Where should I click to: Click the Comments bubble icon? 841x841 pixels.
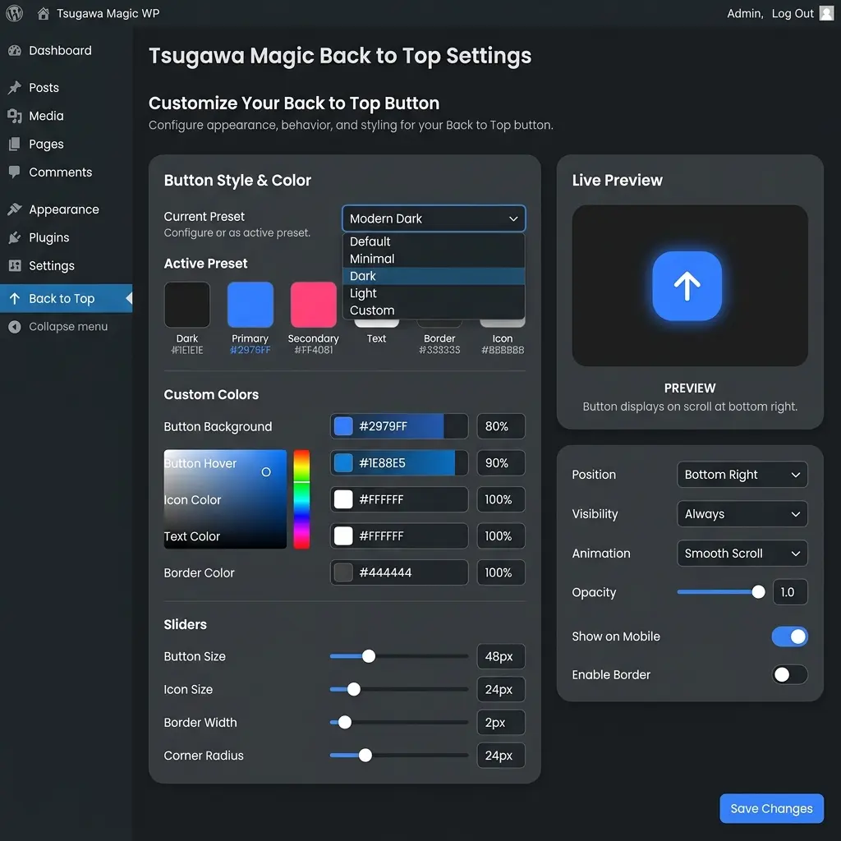coord(15,172)
